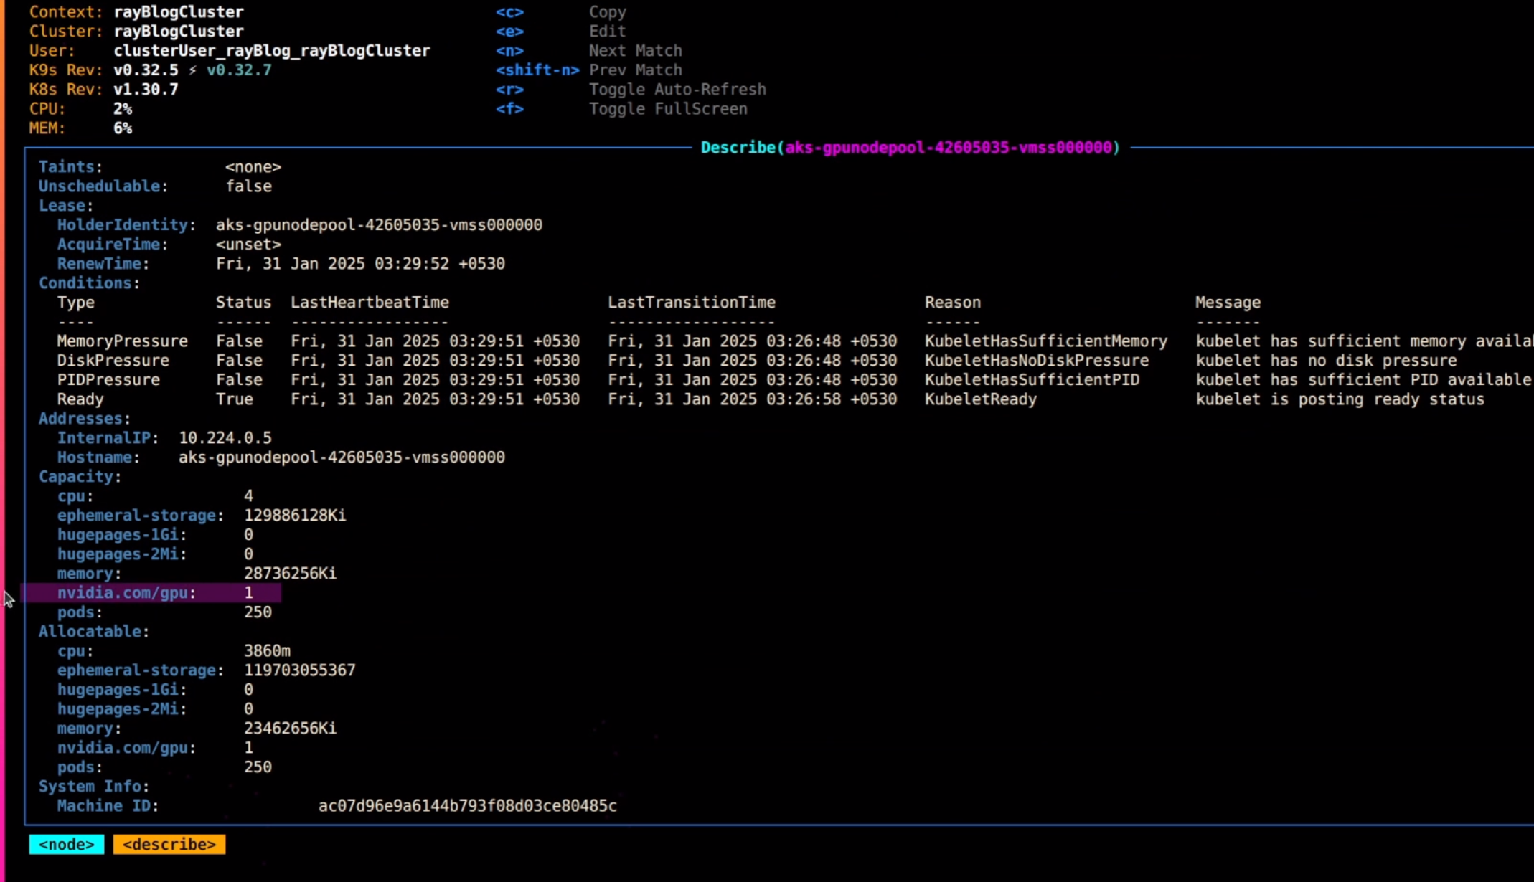This screenshot has width=1534, height=882.
Task: Select the <node> breadcrumb
Action: (66, 844)
